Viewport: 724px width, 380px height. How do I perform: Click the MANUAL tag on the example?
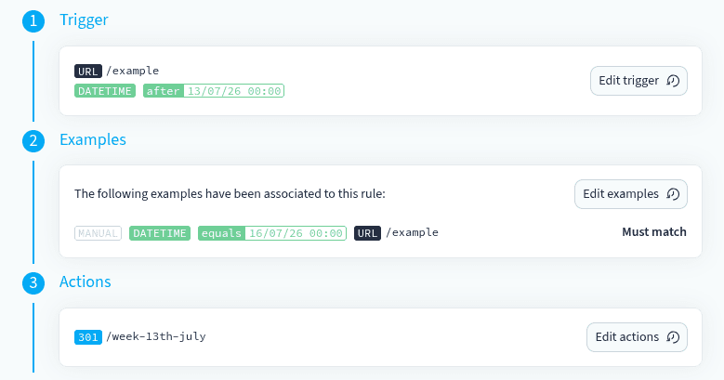[98, 233]
